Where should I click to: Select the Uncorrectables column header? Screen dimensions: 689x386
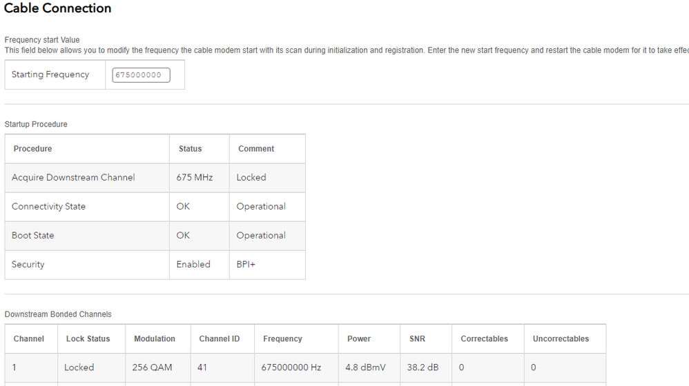(561, 339)
